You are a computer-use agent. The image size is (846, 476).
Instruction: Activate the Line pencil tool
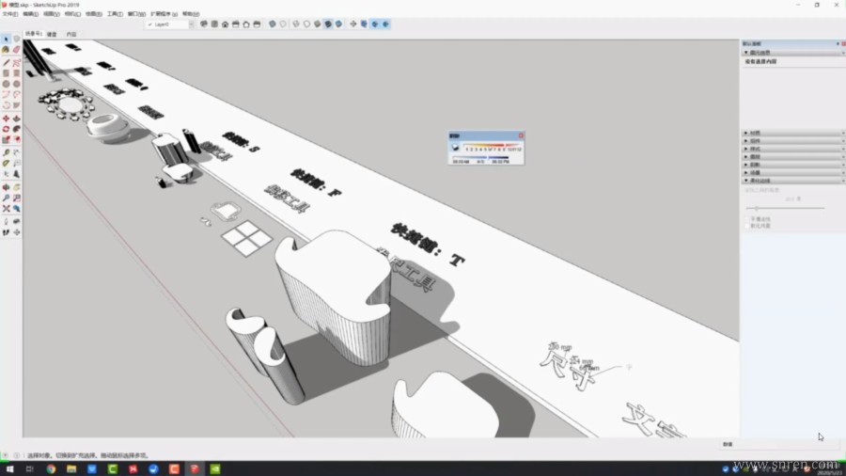[6, 63]
